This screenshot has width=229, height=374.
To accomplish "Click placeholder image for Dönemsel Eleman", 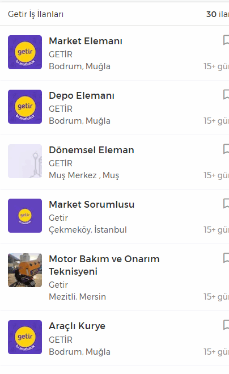I will [x=25, y=161].
